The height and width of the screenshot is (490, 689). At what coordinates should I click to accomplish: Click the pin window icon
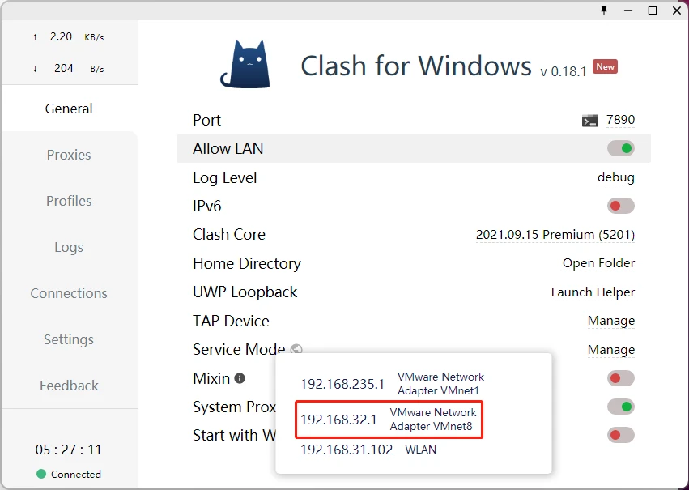pos(604,11)
